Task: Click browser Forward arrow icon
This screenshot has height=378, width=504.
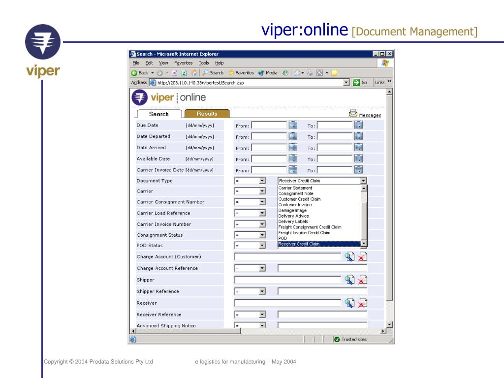Action: pyautogui.click(x=159, y=73)
